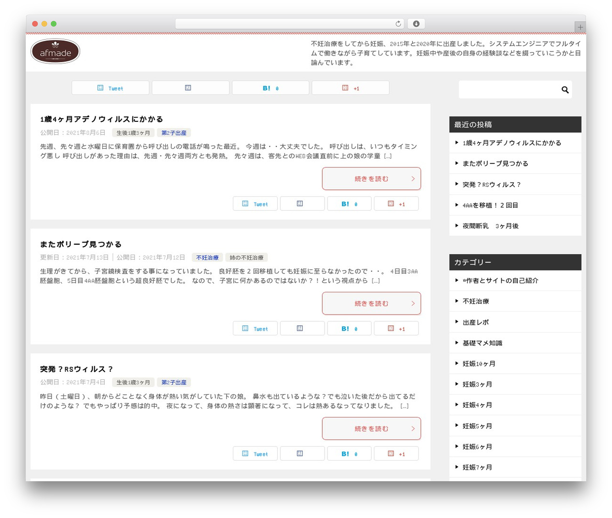Open post title 1歳4ヶ月アデノウィルスにかかる
The height and width of the screenshot is (518, 612).
[x=102, y=119]
